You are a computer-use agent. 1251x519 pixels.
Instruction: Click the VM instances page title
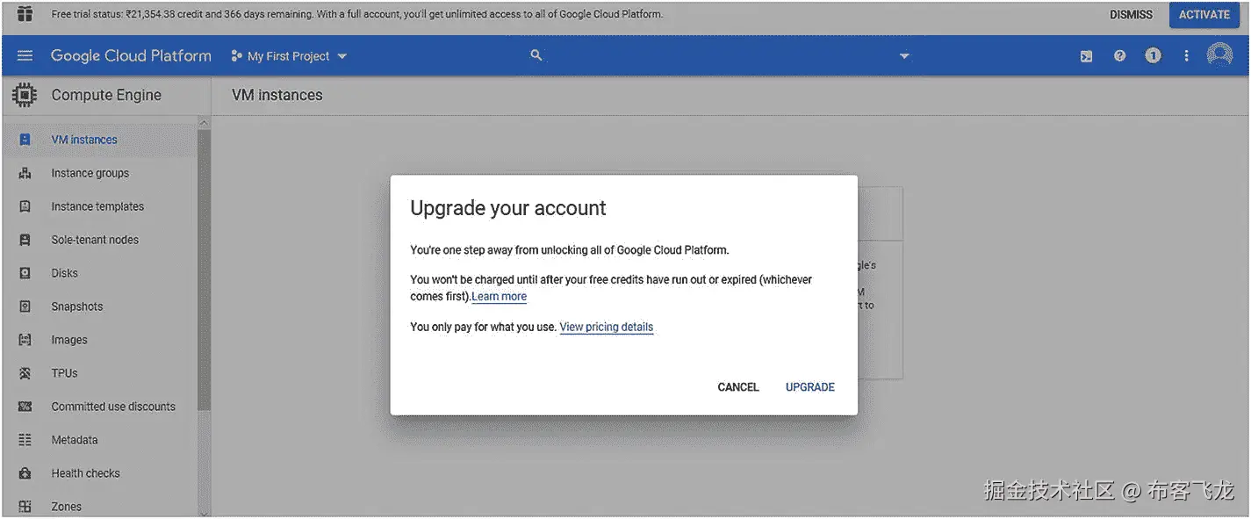pos(277,95)
